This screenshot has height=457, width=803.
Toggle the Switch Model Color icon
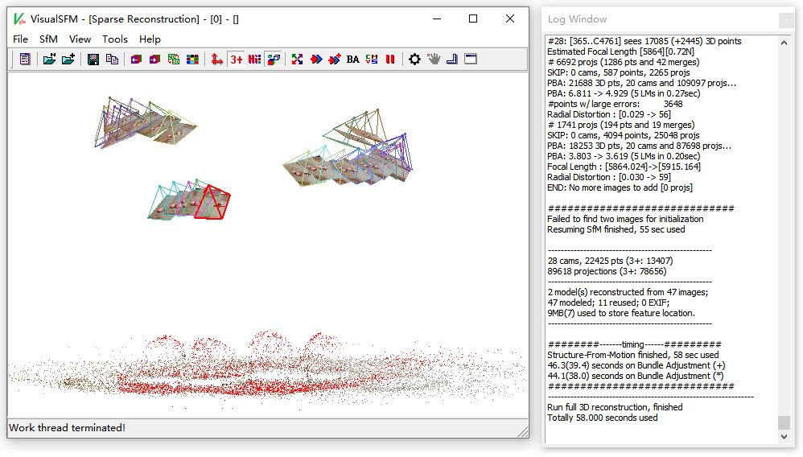[x=274, y=60]
